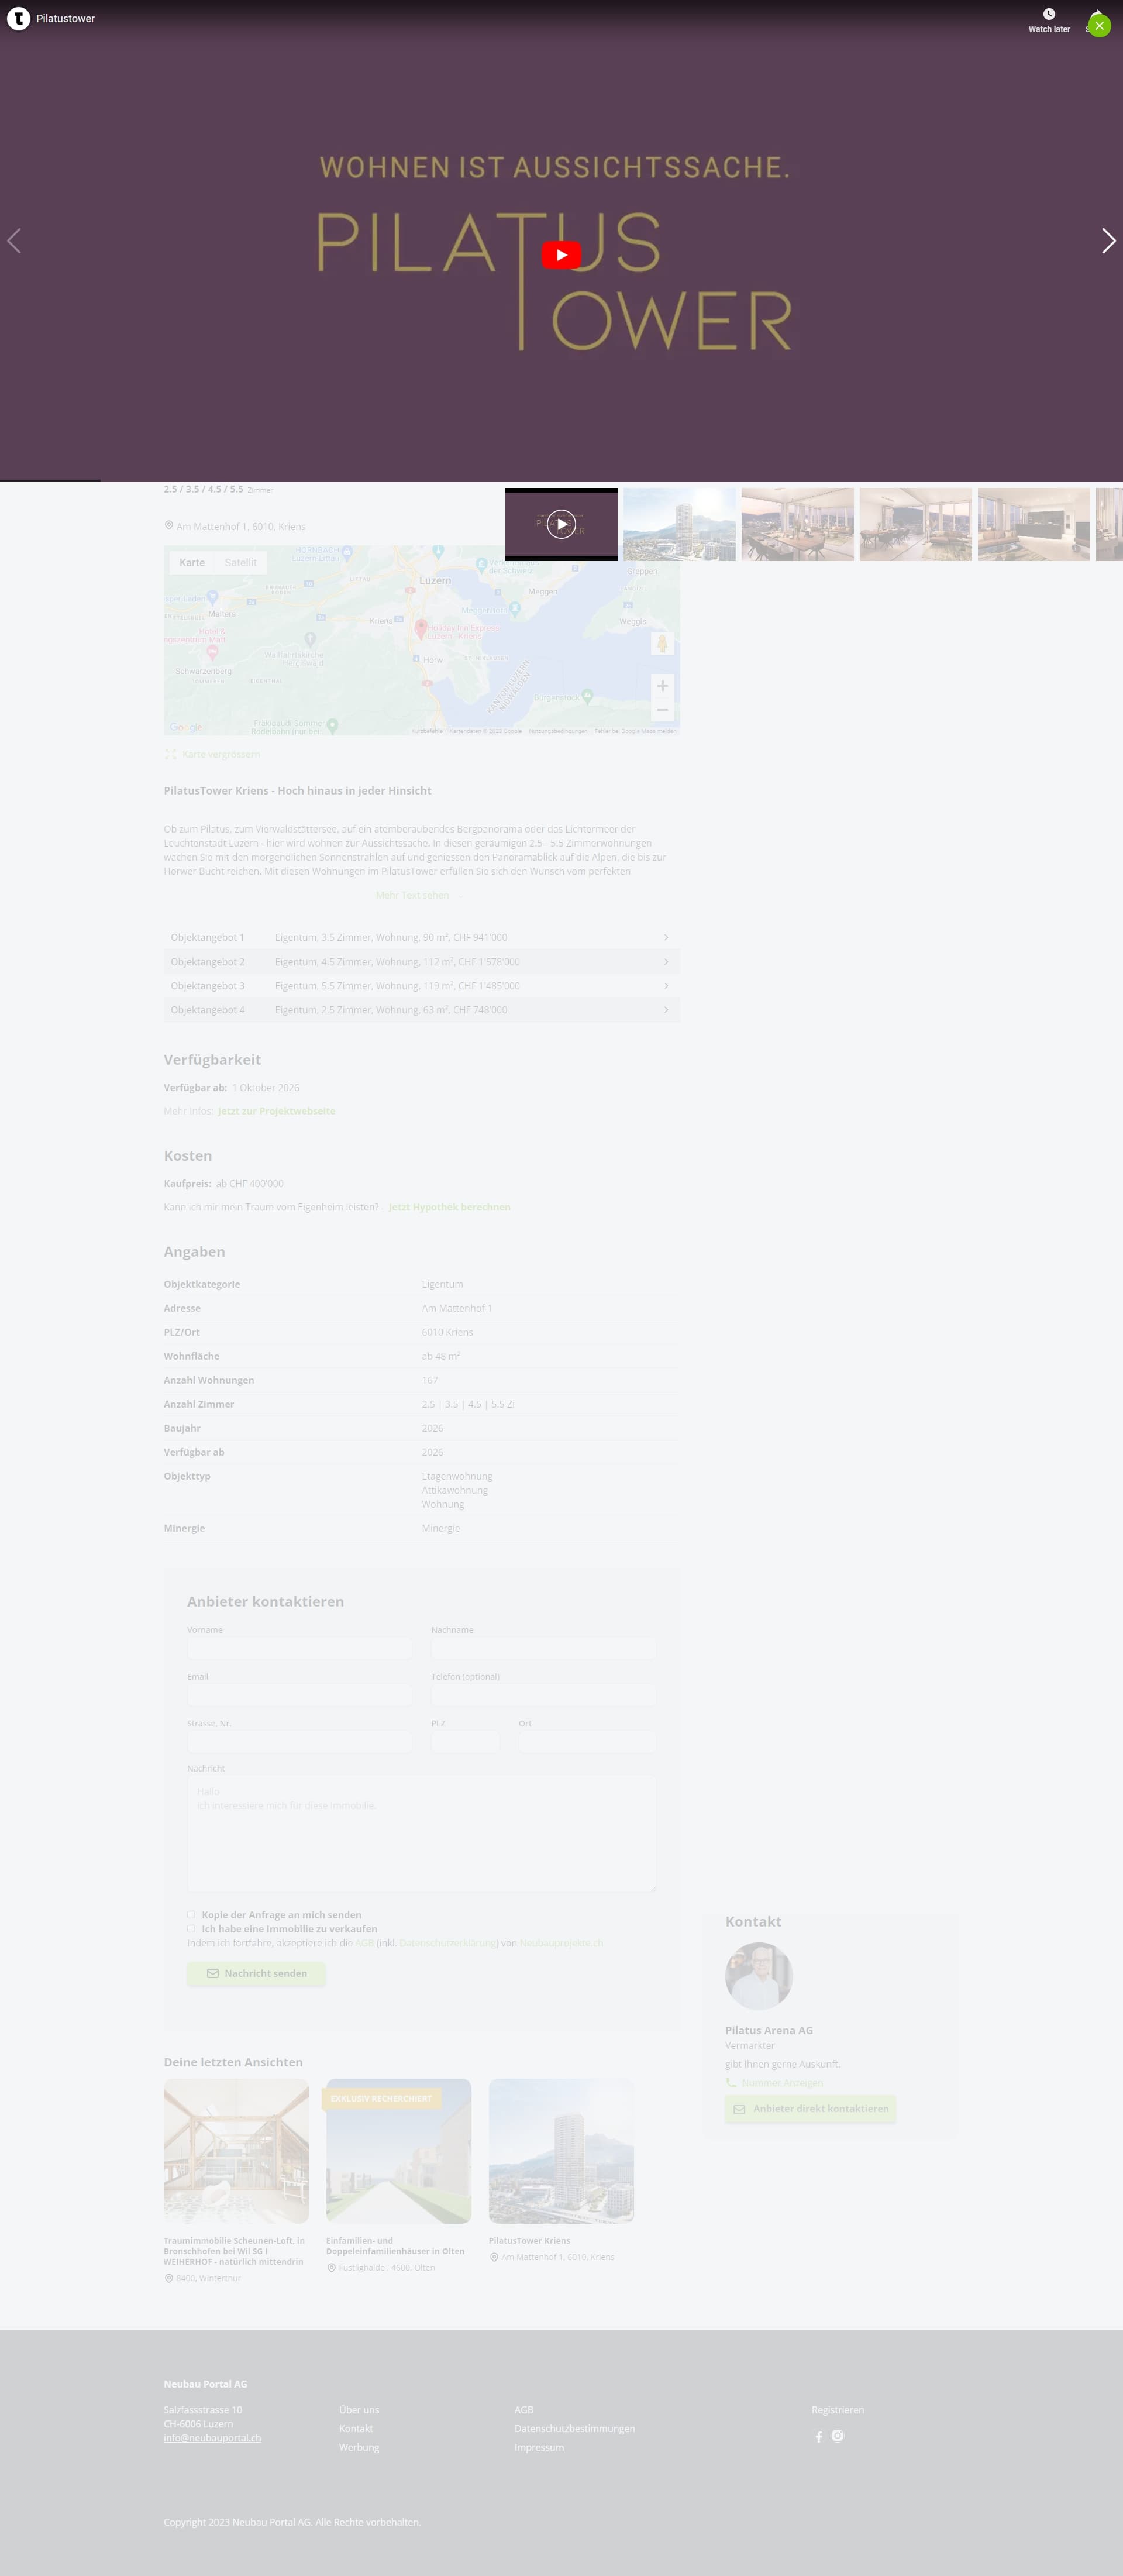1123x2576 pixels.
Task: Expand Objektangebot 3 row chevron
Action: [x=666, y=986]
